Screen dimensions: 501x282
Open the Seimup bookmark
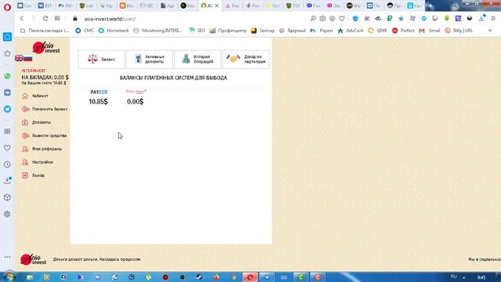click(263, 31)
